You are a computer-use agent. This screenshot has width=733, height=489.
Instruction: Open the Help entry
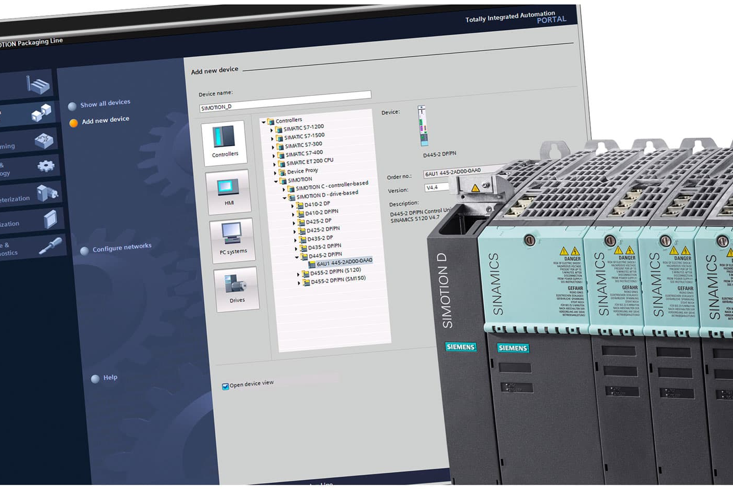pos(110,377)
